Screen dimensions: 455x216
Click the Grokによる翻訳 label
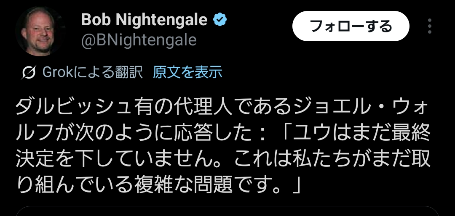click(93, 73)
